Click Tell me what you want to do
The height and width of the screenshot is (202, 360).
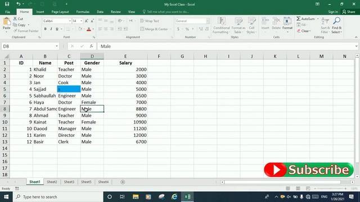point(166,12)
